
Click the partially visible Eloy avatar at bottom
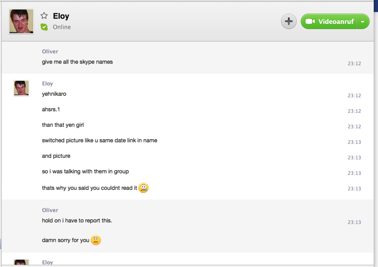pos(21,262)
